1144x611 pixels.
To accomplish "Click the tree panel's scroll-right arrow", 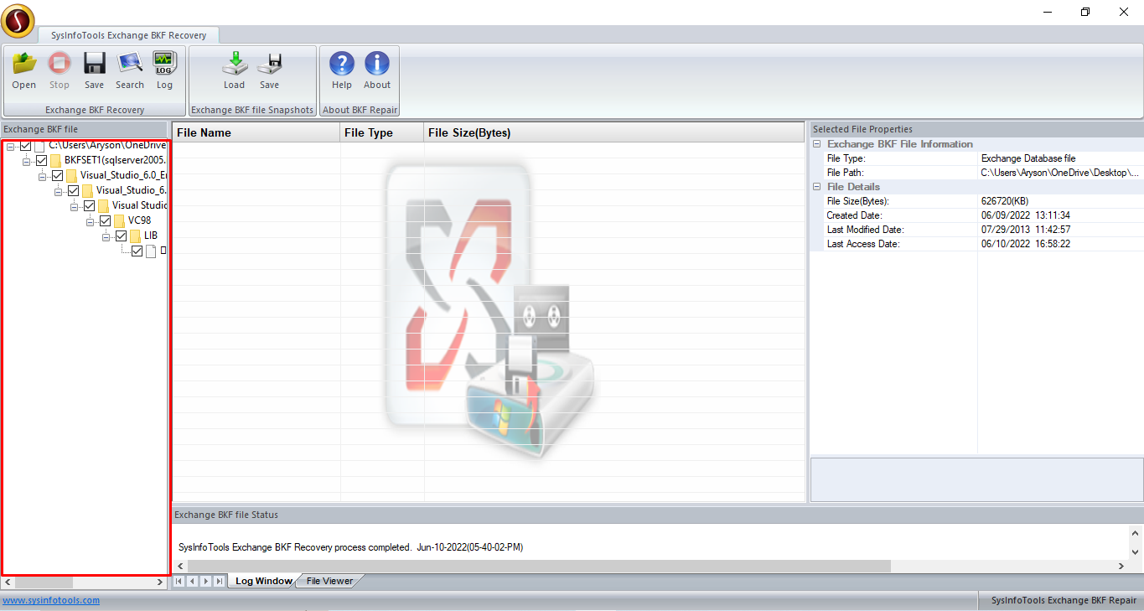I will pos(160,582).
